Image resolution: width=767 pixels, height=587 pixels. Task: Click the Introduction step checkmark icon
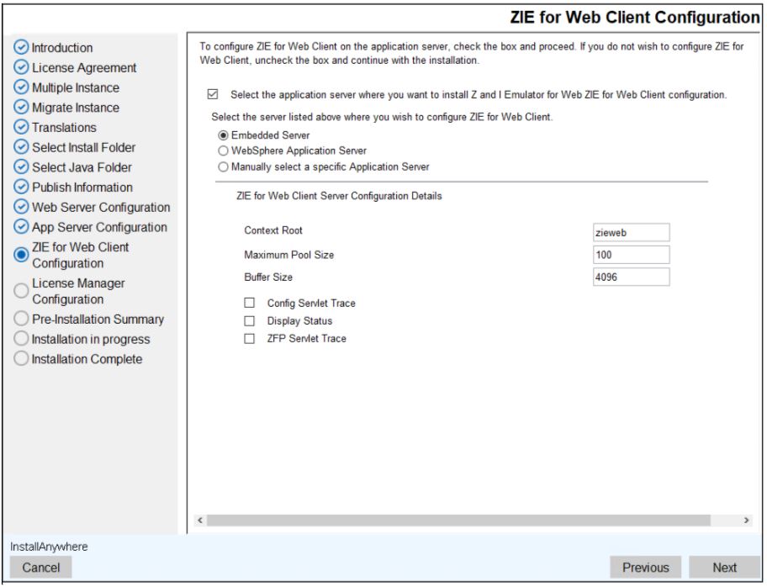[21, 47]
